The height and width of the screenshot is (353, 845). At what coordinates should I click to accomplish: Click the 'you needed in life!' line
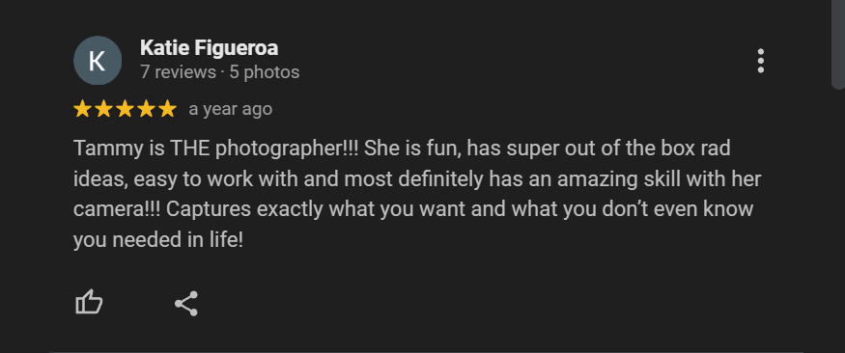(158, 240)
